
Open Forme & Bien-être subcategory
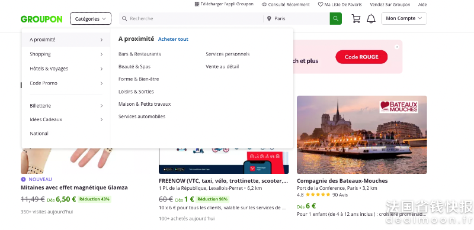click(x=139, y=79)
